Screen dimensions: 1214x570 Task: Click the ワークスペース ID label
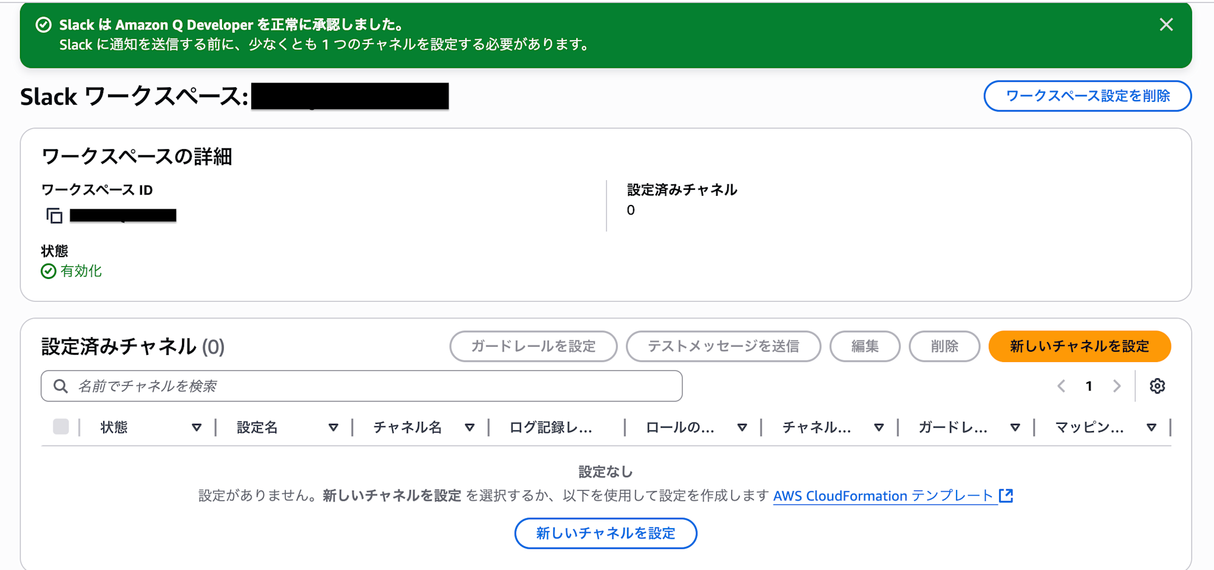pyautogui.click(x=97, y=190)
